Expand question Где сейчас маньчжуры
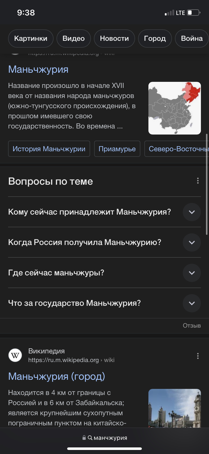The height and width of the screenshot is (454, 209). pos(192,273)
